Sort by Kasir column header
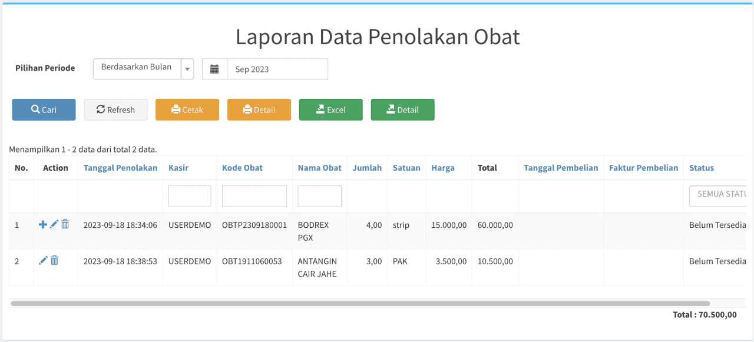The image size is (754, 342). tap(178, 168)
